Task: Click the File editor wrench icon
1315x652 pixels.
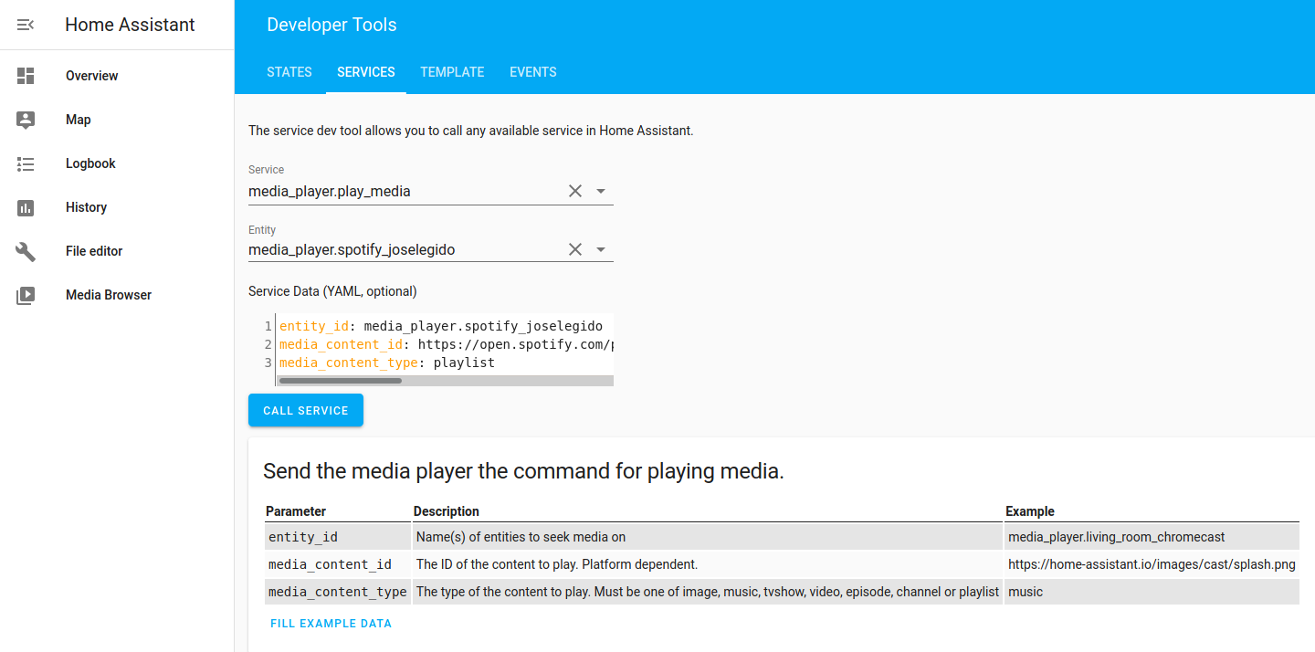Action: [26, 251]
